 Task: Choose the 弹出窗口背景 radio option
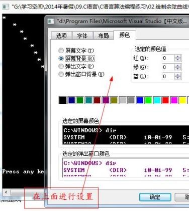[x=61, y=74]
